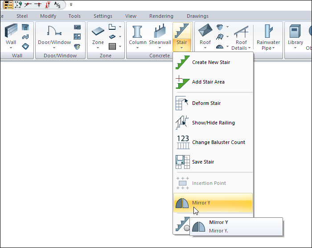Click the Wall tool icon
This screenshot has height=248, width=312.
pyautogui.click(x=11, y=32)
